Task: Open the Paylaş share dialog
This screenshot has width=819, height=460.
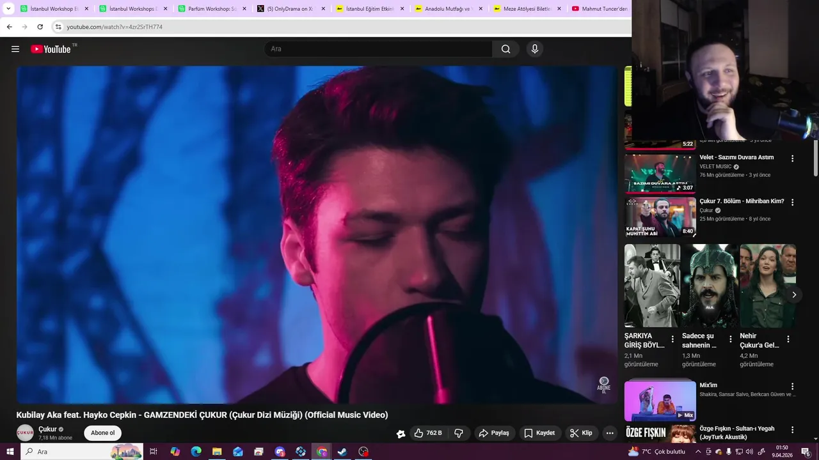Action: pos(494,433)
